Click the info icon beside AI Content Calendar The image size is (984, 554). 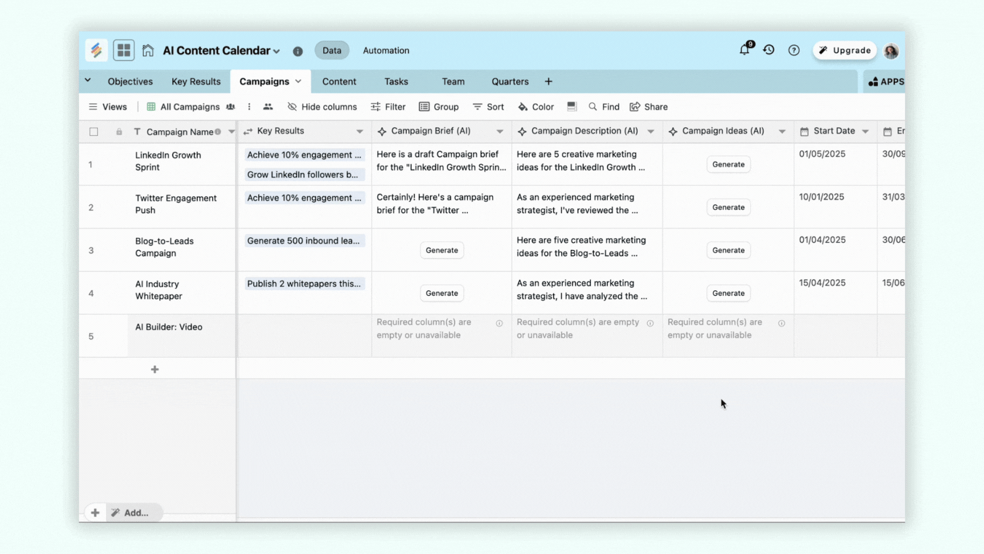pos(298,51)
